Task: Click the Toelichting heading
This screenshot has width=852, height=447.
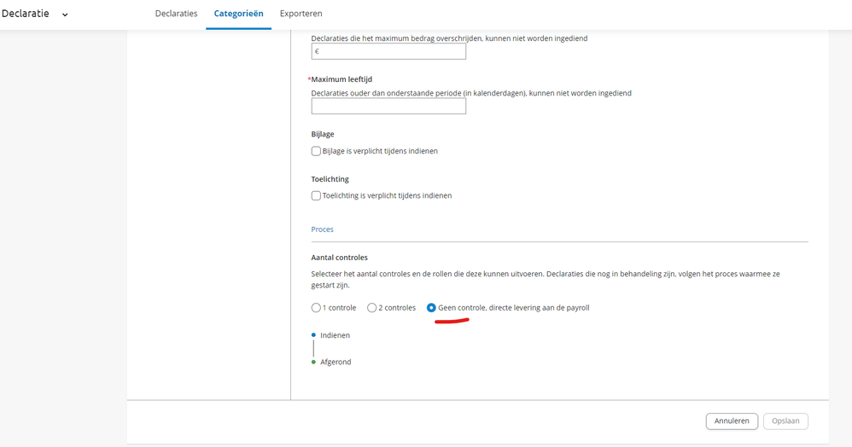Action: click(330, 179)
